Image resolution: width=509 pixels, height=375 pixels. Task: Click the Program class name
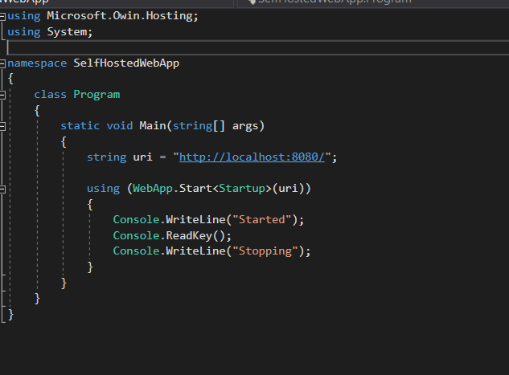pos(96,95)
